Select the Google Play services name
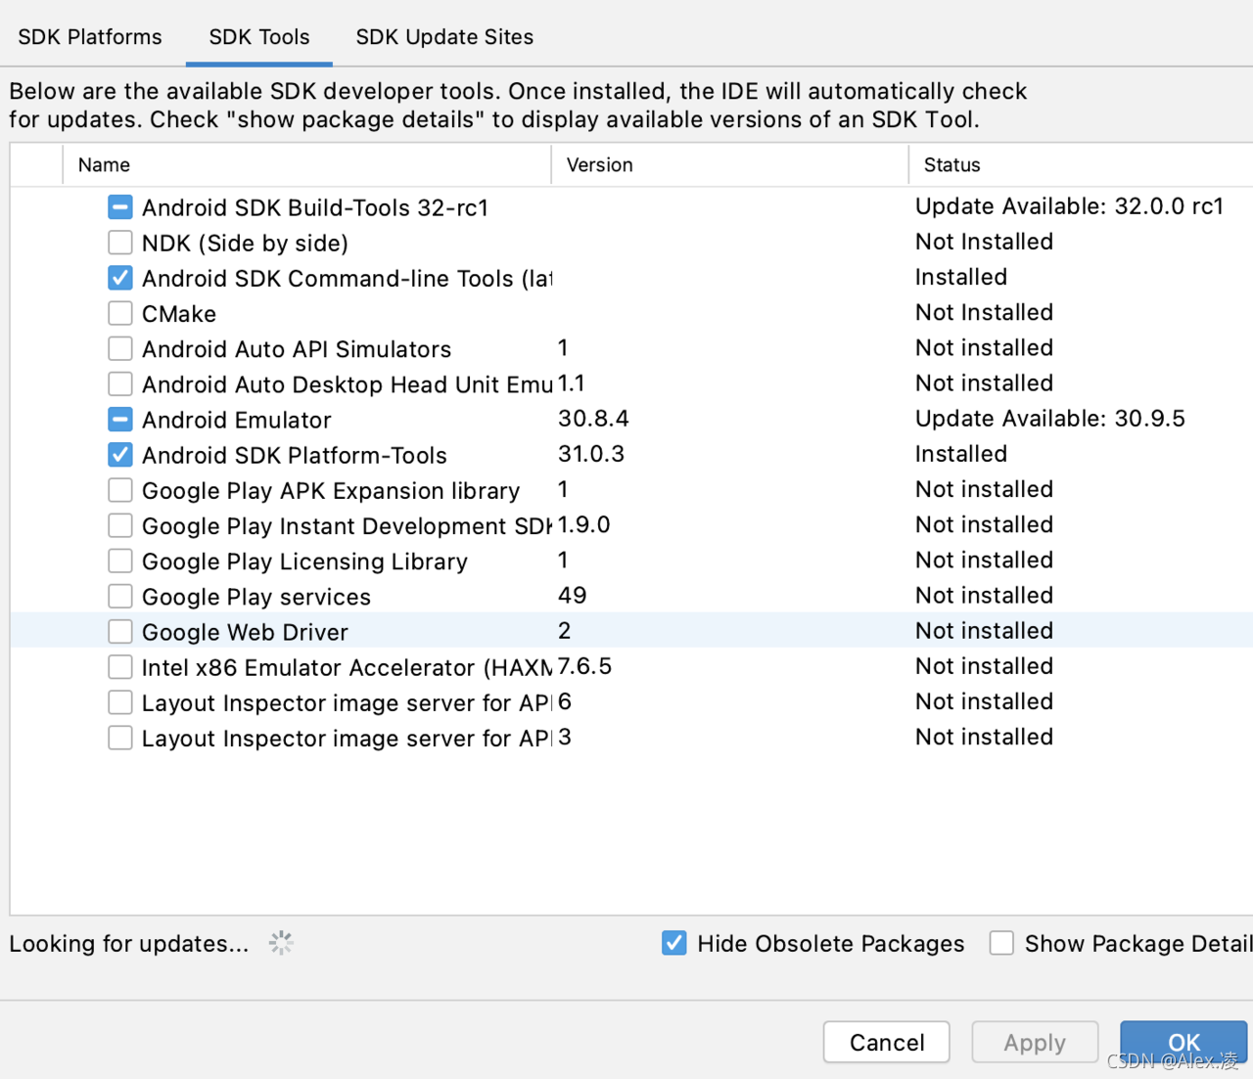The height and width of the screenshot is (1079, 1253). point(256,597)
